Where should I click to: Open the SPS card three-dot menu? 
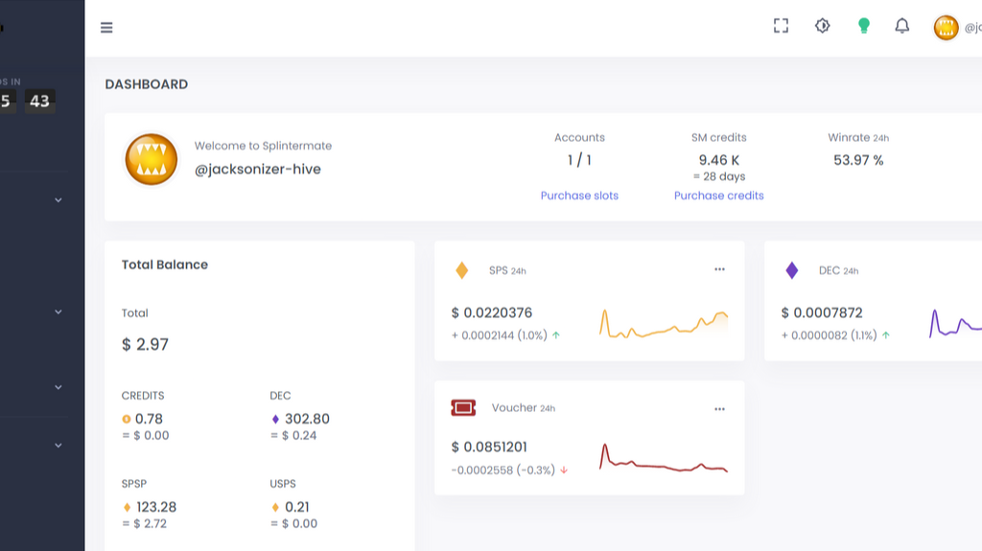point(719,270)
